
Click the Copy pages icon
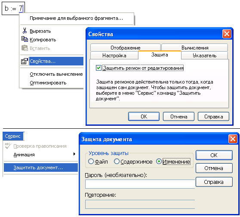click(25, 39)
